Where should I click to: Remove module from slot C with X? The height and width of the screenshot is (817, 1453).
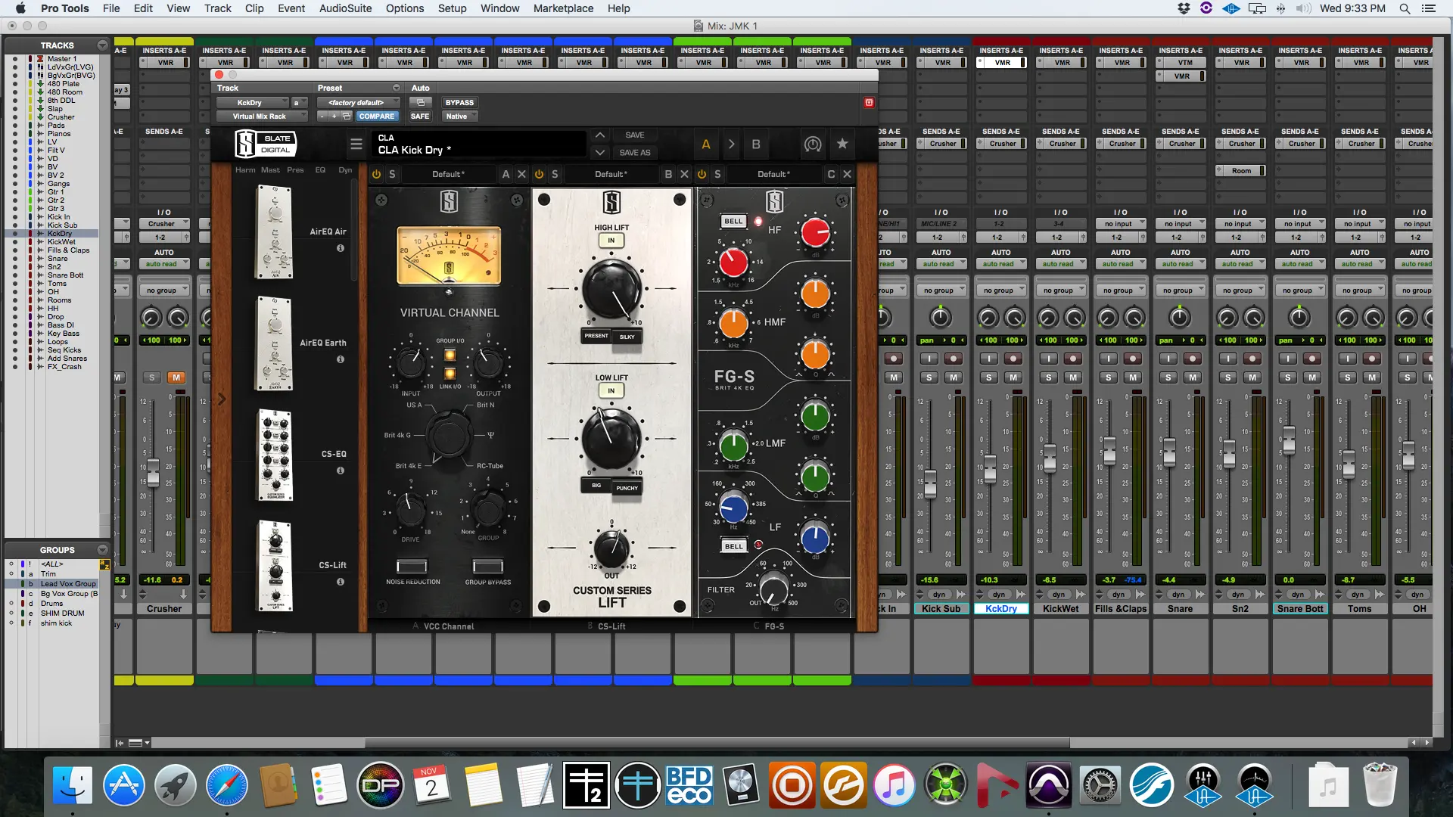pos(847,174)
